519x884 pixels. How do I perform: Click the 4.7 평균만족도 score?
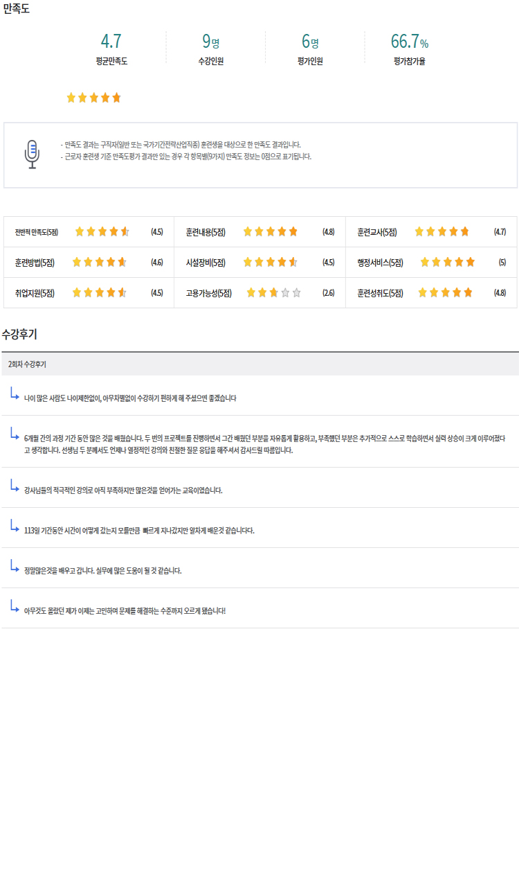tap(111, 42)
